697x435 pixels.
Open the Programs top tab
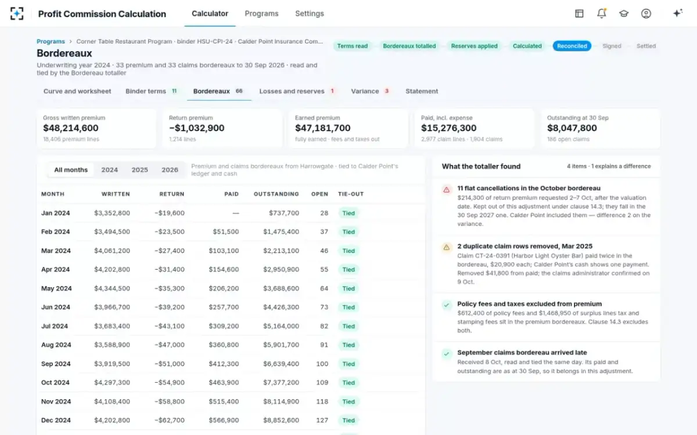click(261, 13)
